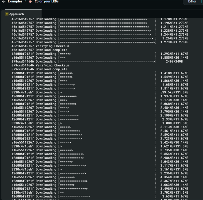Select the 46c16d549757 Download complete line

[39, 50]
